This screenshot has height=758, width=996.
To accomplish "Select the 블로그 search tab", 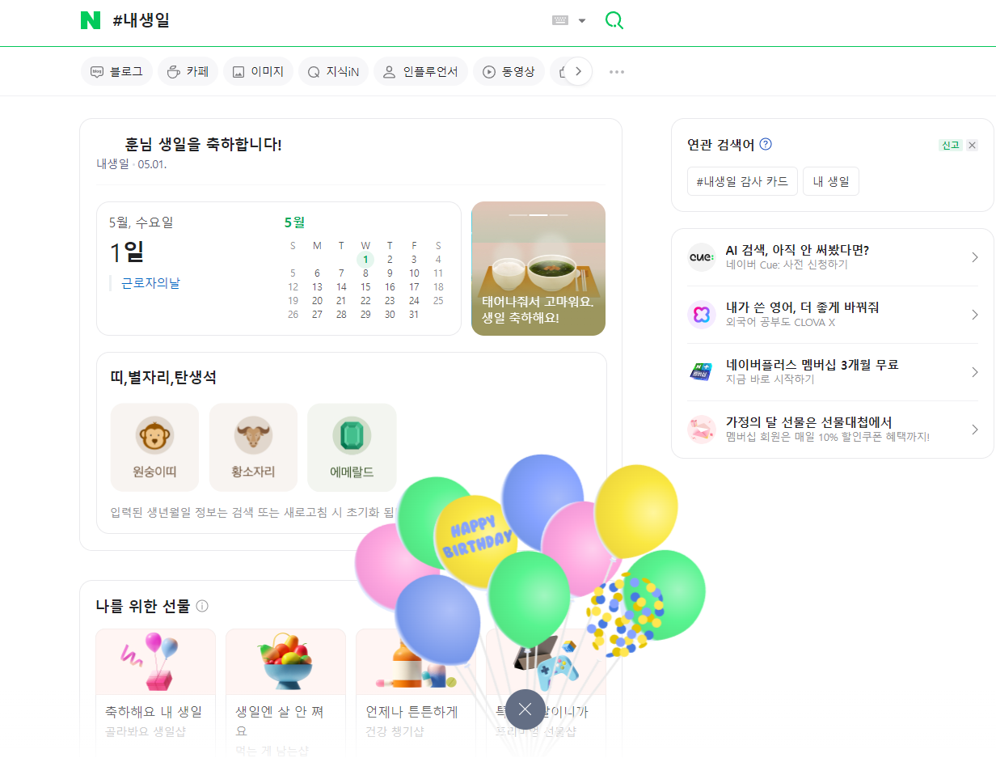I will click(x=117, y=72).
